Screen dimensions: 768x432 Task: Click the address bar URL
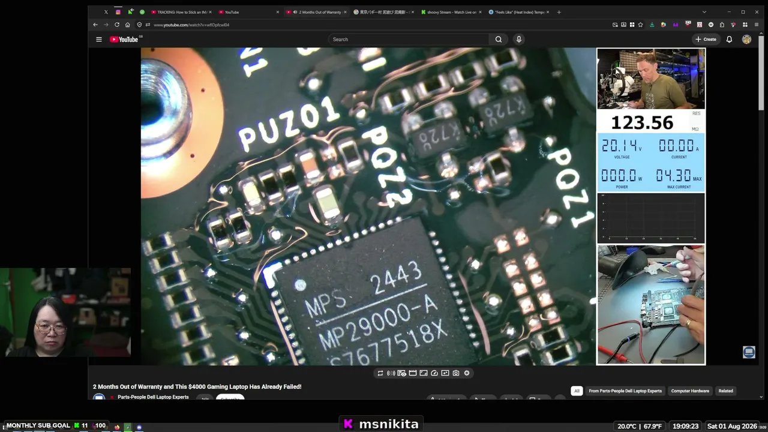click(191, 25)
